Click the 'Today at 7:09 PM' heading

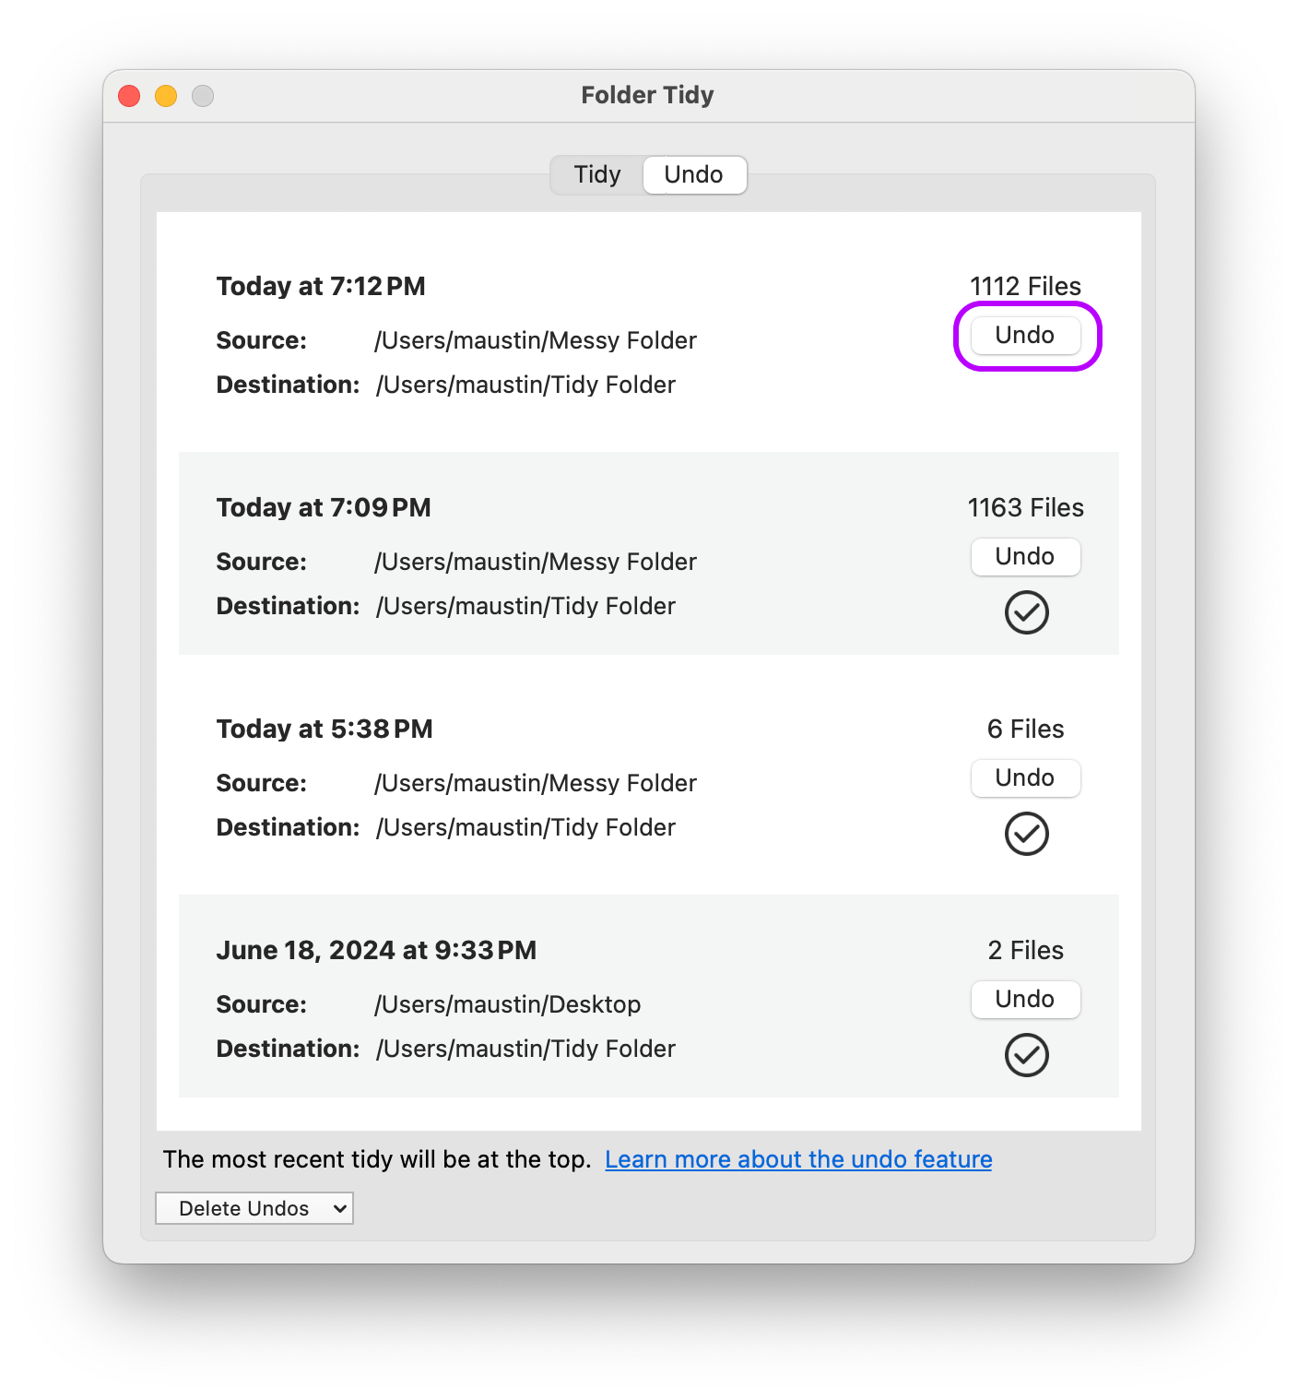coord(324,507)
